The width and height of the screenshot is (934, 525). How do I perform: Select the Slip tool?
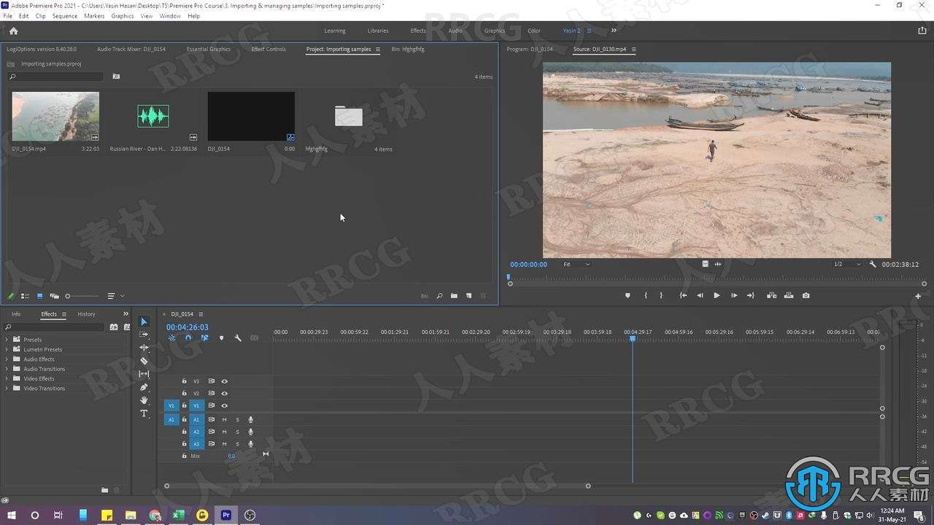pos(144,374)
